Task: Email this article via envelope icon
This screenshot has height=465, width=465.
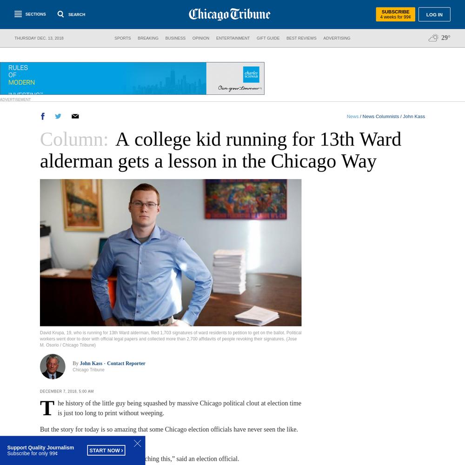Action: tap(75, 116)
